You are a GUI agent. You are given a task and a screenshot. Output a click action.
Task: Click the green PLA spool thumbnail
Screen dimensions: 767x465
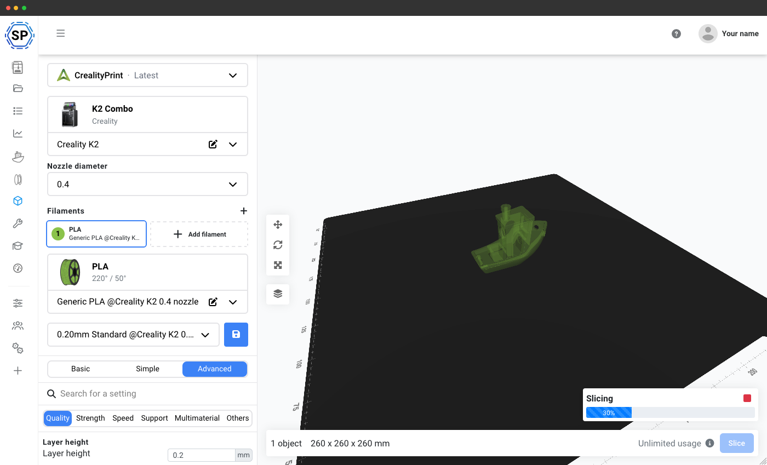70,273
